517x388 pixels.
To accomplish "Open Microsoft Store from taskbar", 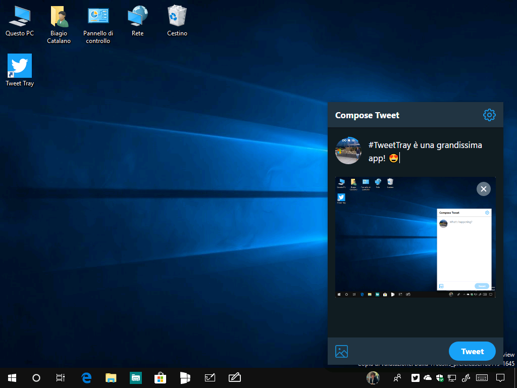I will (x=160, y=378).
